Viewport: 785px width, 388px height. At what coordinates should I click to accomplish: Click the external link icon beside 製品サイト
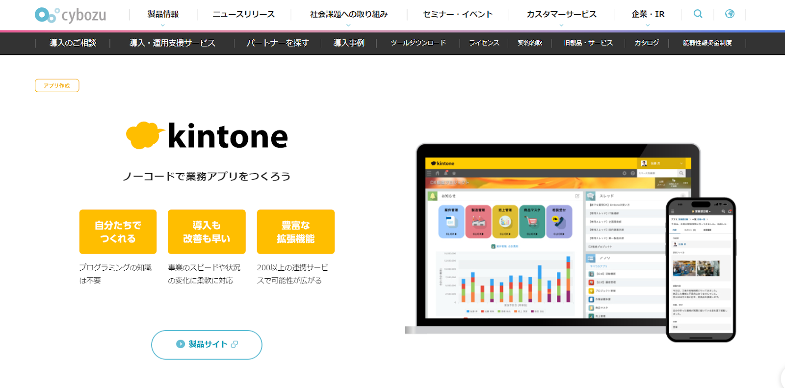click(x=235, y=344)
